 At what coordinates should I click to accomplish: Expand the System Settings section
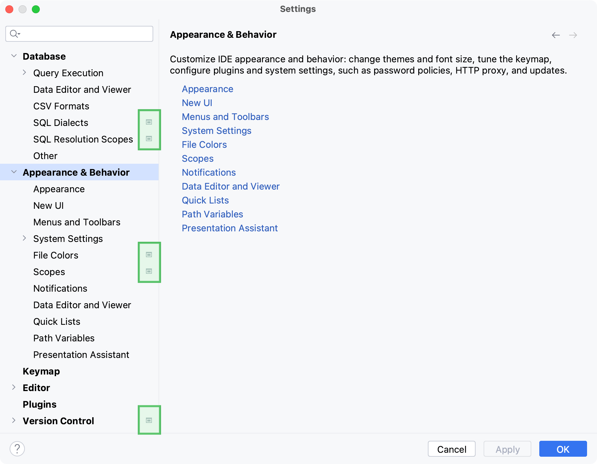coord(24,238)
